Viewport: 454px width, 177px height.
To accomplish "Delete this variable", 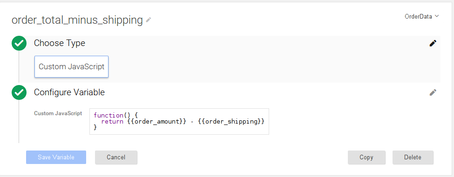I will pos(413,157).
